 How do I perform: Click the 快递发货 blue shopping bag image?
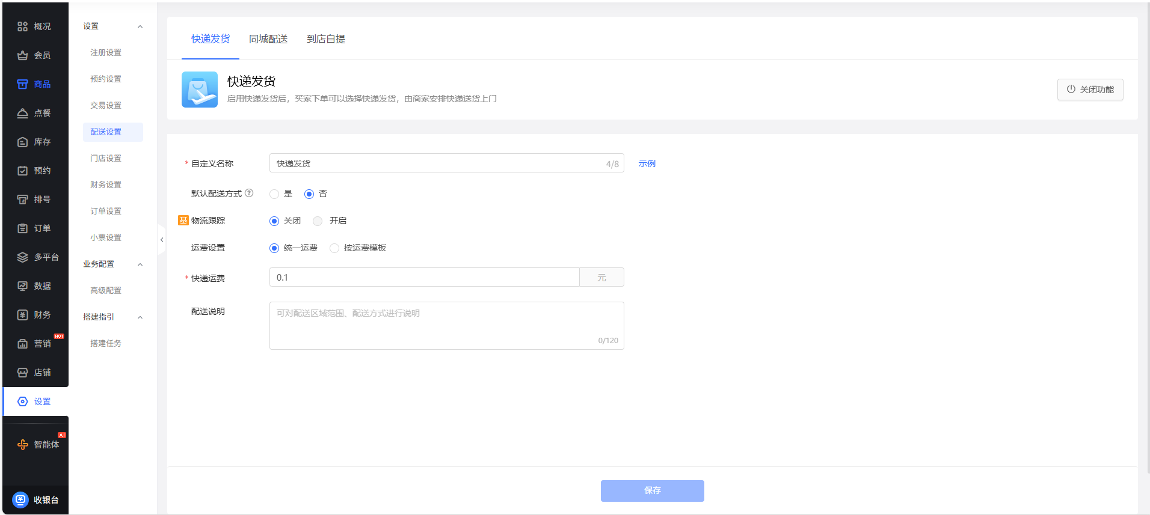click(200, 90)
